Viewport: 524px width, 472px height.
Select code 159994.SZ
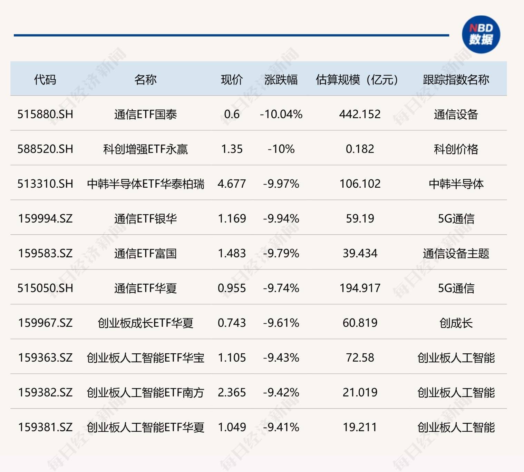click(x=45, y=219)
